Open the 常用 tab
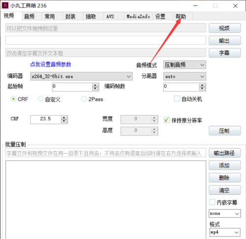This screenshot has height=239, width=246. point(52,16)
